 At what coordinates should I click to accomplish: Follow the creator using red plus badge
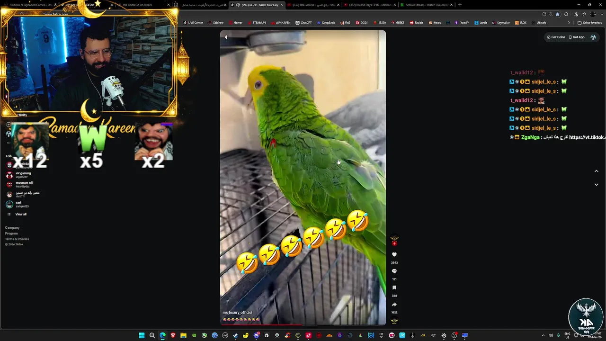pos(394,243)
